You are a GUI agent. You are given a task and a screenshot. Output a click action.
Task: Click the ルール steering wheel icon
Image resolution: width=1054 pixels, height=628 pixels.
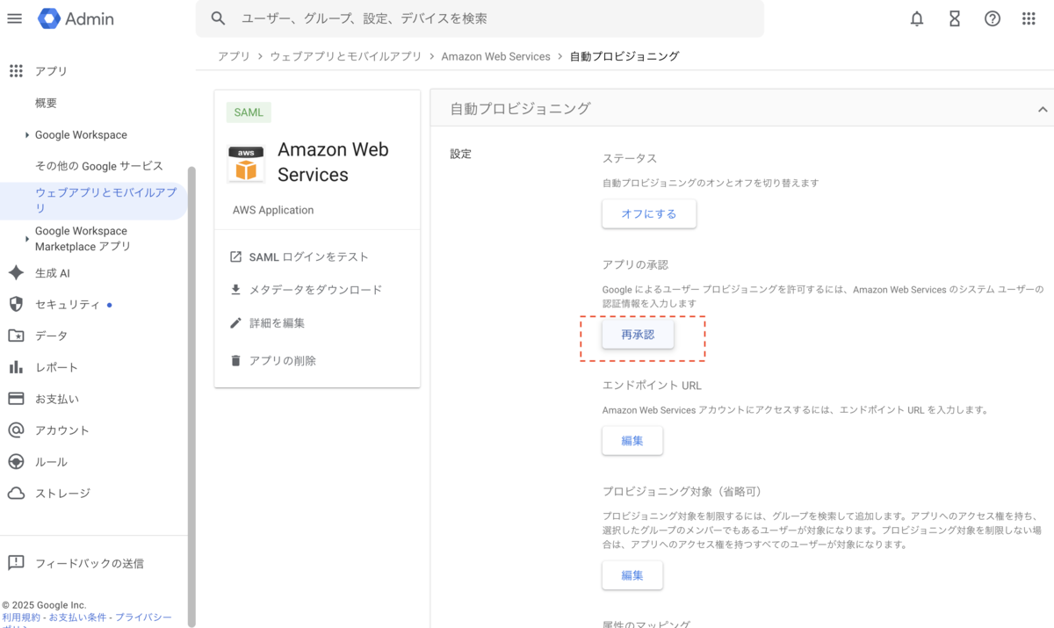16,462
